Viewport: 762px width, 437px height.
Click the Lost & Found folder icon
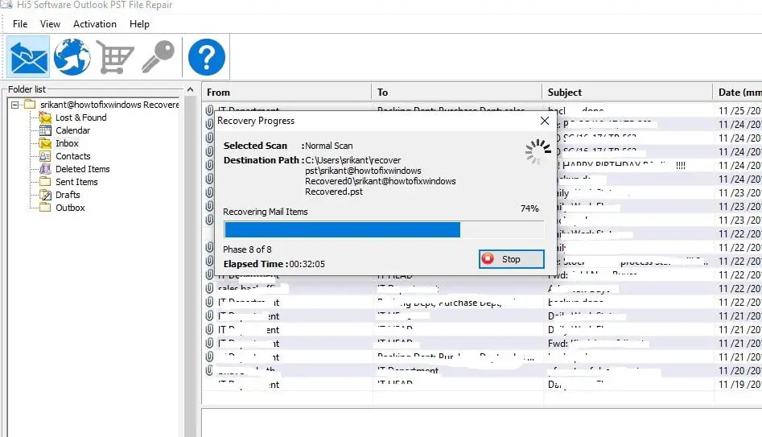(x=45, y=117)
